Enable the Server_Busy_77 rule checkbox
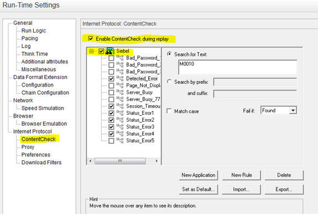The height and width of the screenshot is (215, 318). coord(111,99)
